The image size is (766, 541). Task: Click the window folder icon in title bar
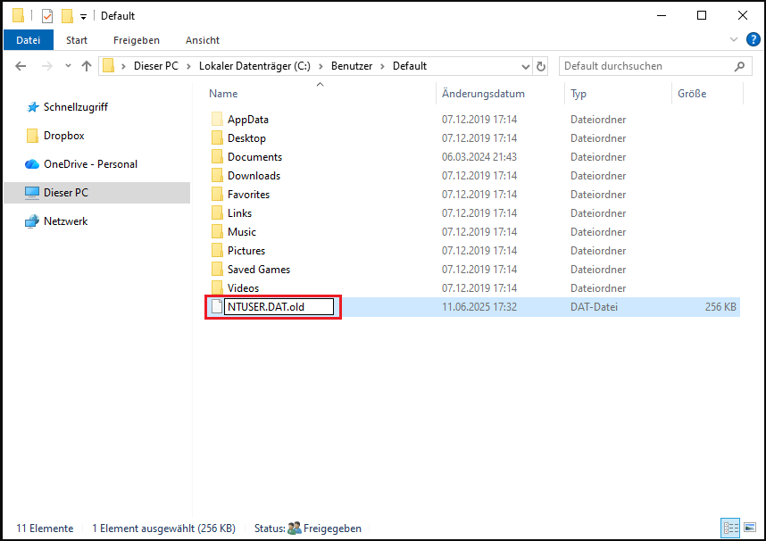[x=18, y=16]
